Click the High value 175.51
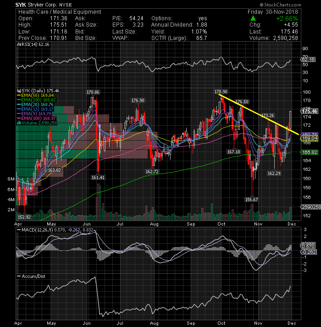This screenshot has width=321, height=327. pos(59,25)
